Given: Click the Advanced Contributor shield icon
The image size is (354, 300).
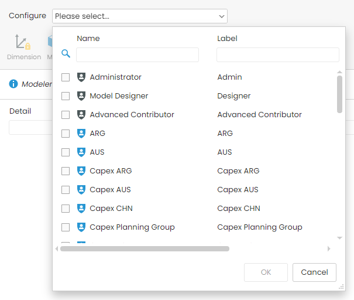Looking at the screenshot, I should [81, 115].
